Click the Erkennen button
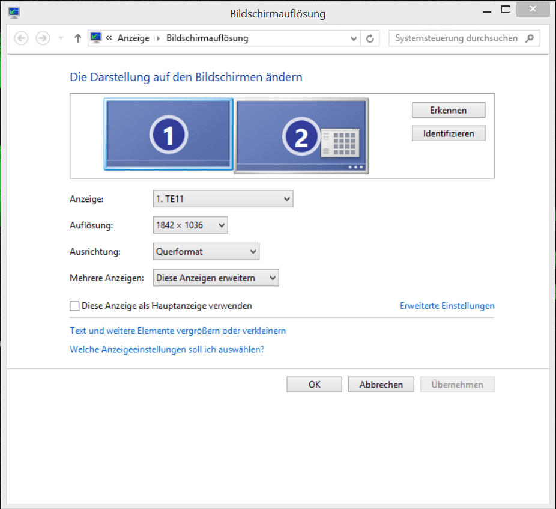This screenshot has height=509, width=556. pyautogui.click(x=448, y=110)
